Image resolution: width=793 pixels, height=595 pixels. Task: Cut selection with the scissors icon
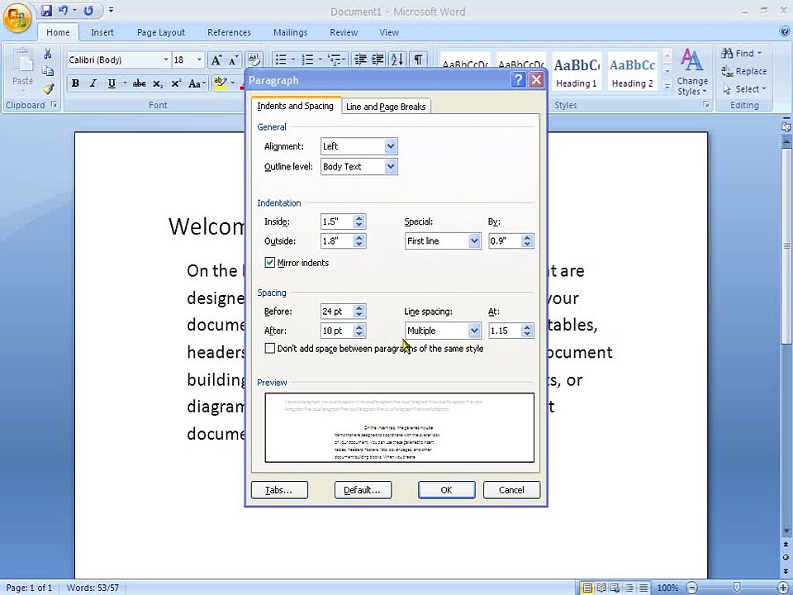[x=48, y=54]
